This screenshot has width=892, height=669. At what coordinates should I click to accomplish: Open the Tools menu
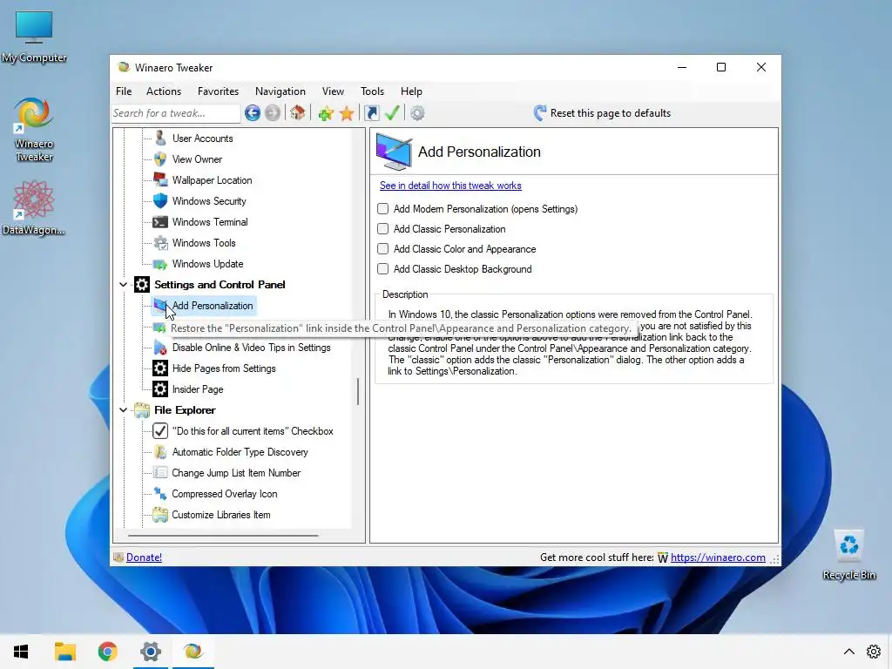click(x=372, y=91)
